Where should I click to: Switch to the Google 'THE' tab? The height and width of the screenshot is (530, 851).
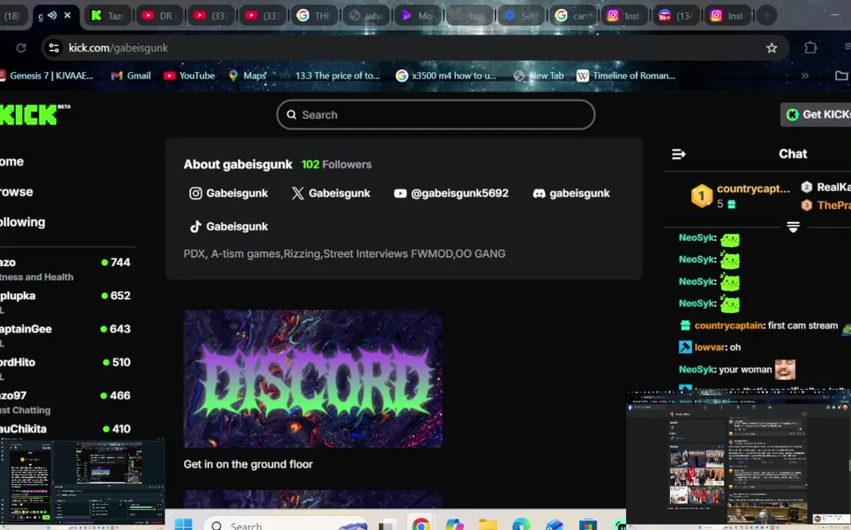point(314,15)
